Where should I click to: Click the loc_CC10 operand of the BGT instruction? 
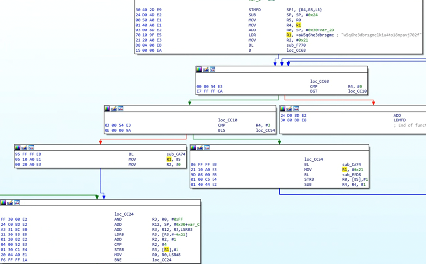[x=357, y=91]
